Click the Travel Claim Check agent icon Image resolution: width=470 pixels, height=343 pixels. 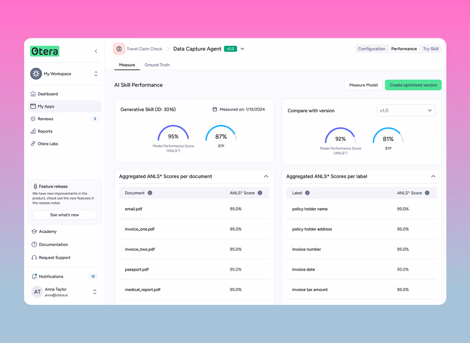(119, 49)
